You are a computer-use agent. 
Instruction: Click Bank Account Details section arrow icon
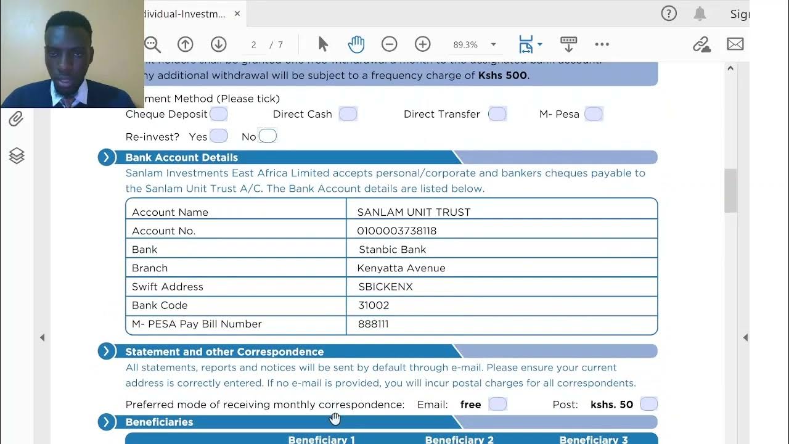[x=106, y=157]
